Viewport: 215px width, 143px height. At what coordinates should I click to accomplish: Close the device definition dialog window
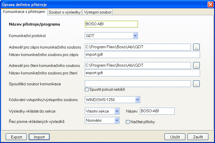pos(210,5)
